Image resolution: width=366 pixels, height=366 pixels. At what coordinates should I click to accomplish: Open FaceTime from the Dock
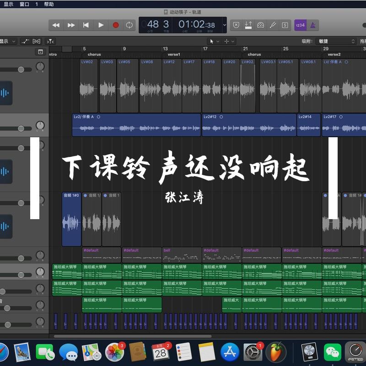coord(45,352)
